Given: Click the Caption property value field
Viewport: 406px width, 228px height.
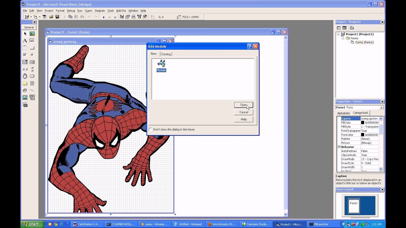Looking at the screenshot, I should point(370,118).
